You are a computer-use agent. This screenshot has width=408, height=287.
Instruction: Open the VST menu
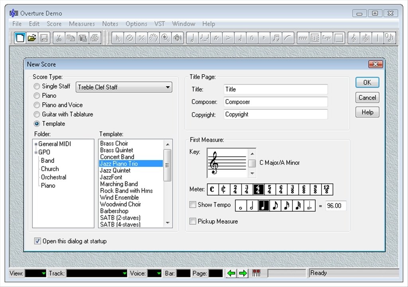159,24
